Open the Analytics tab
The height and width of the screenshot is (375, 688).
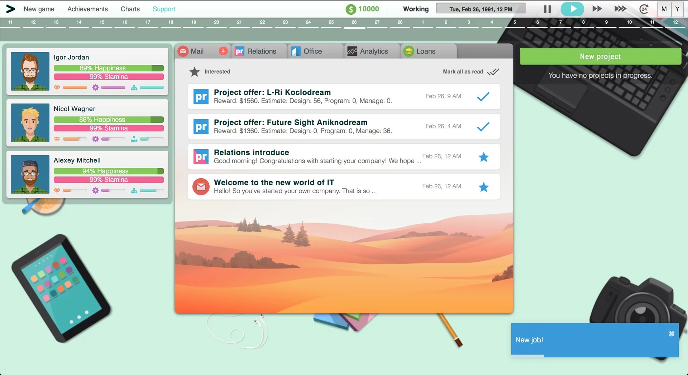coord(372,51)
